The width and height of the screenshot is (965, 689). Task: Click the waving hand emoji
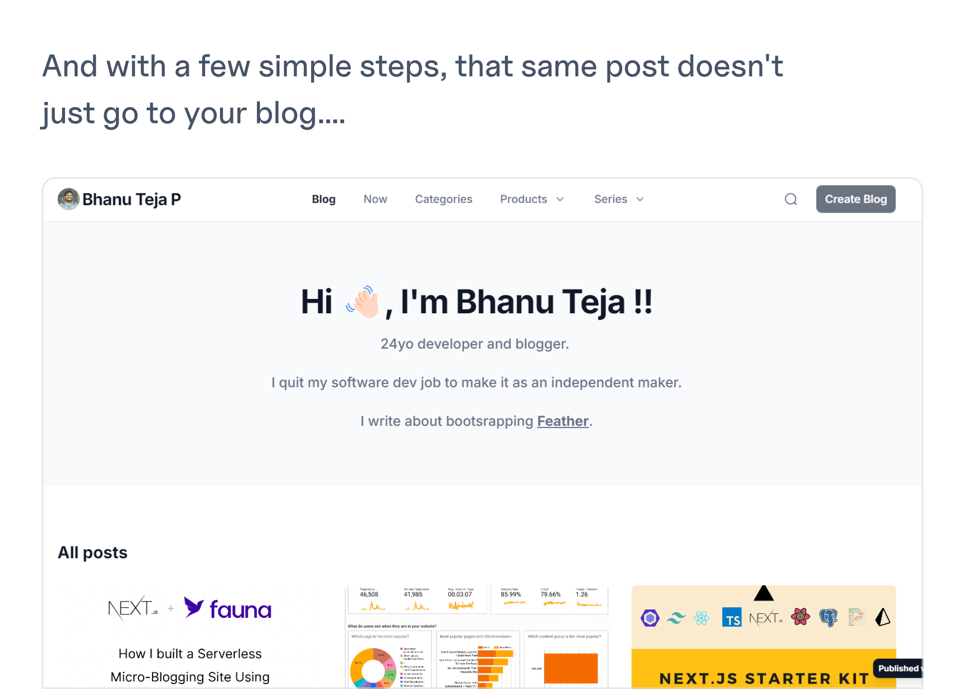click(x=364, y=302)
